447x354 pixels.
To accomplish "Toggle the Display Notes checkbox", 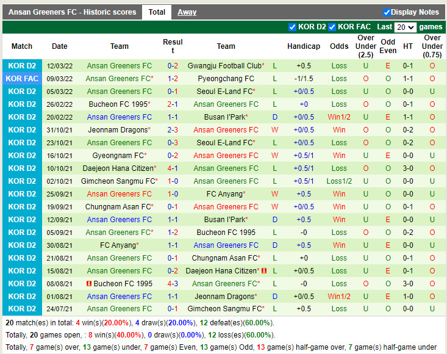I will (x=387, y=12).
